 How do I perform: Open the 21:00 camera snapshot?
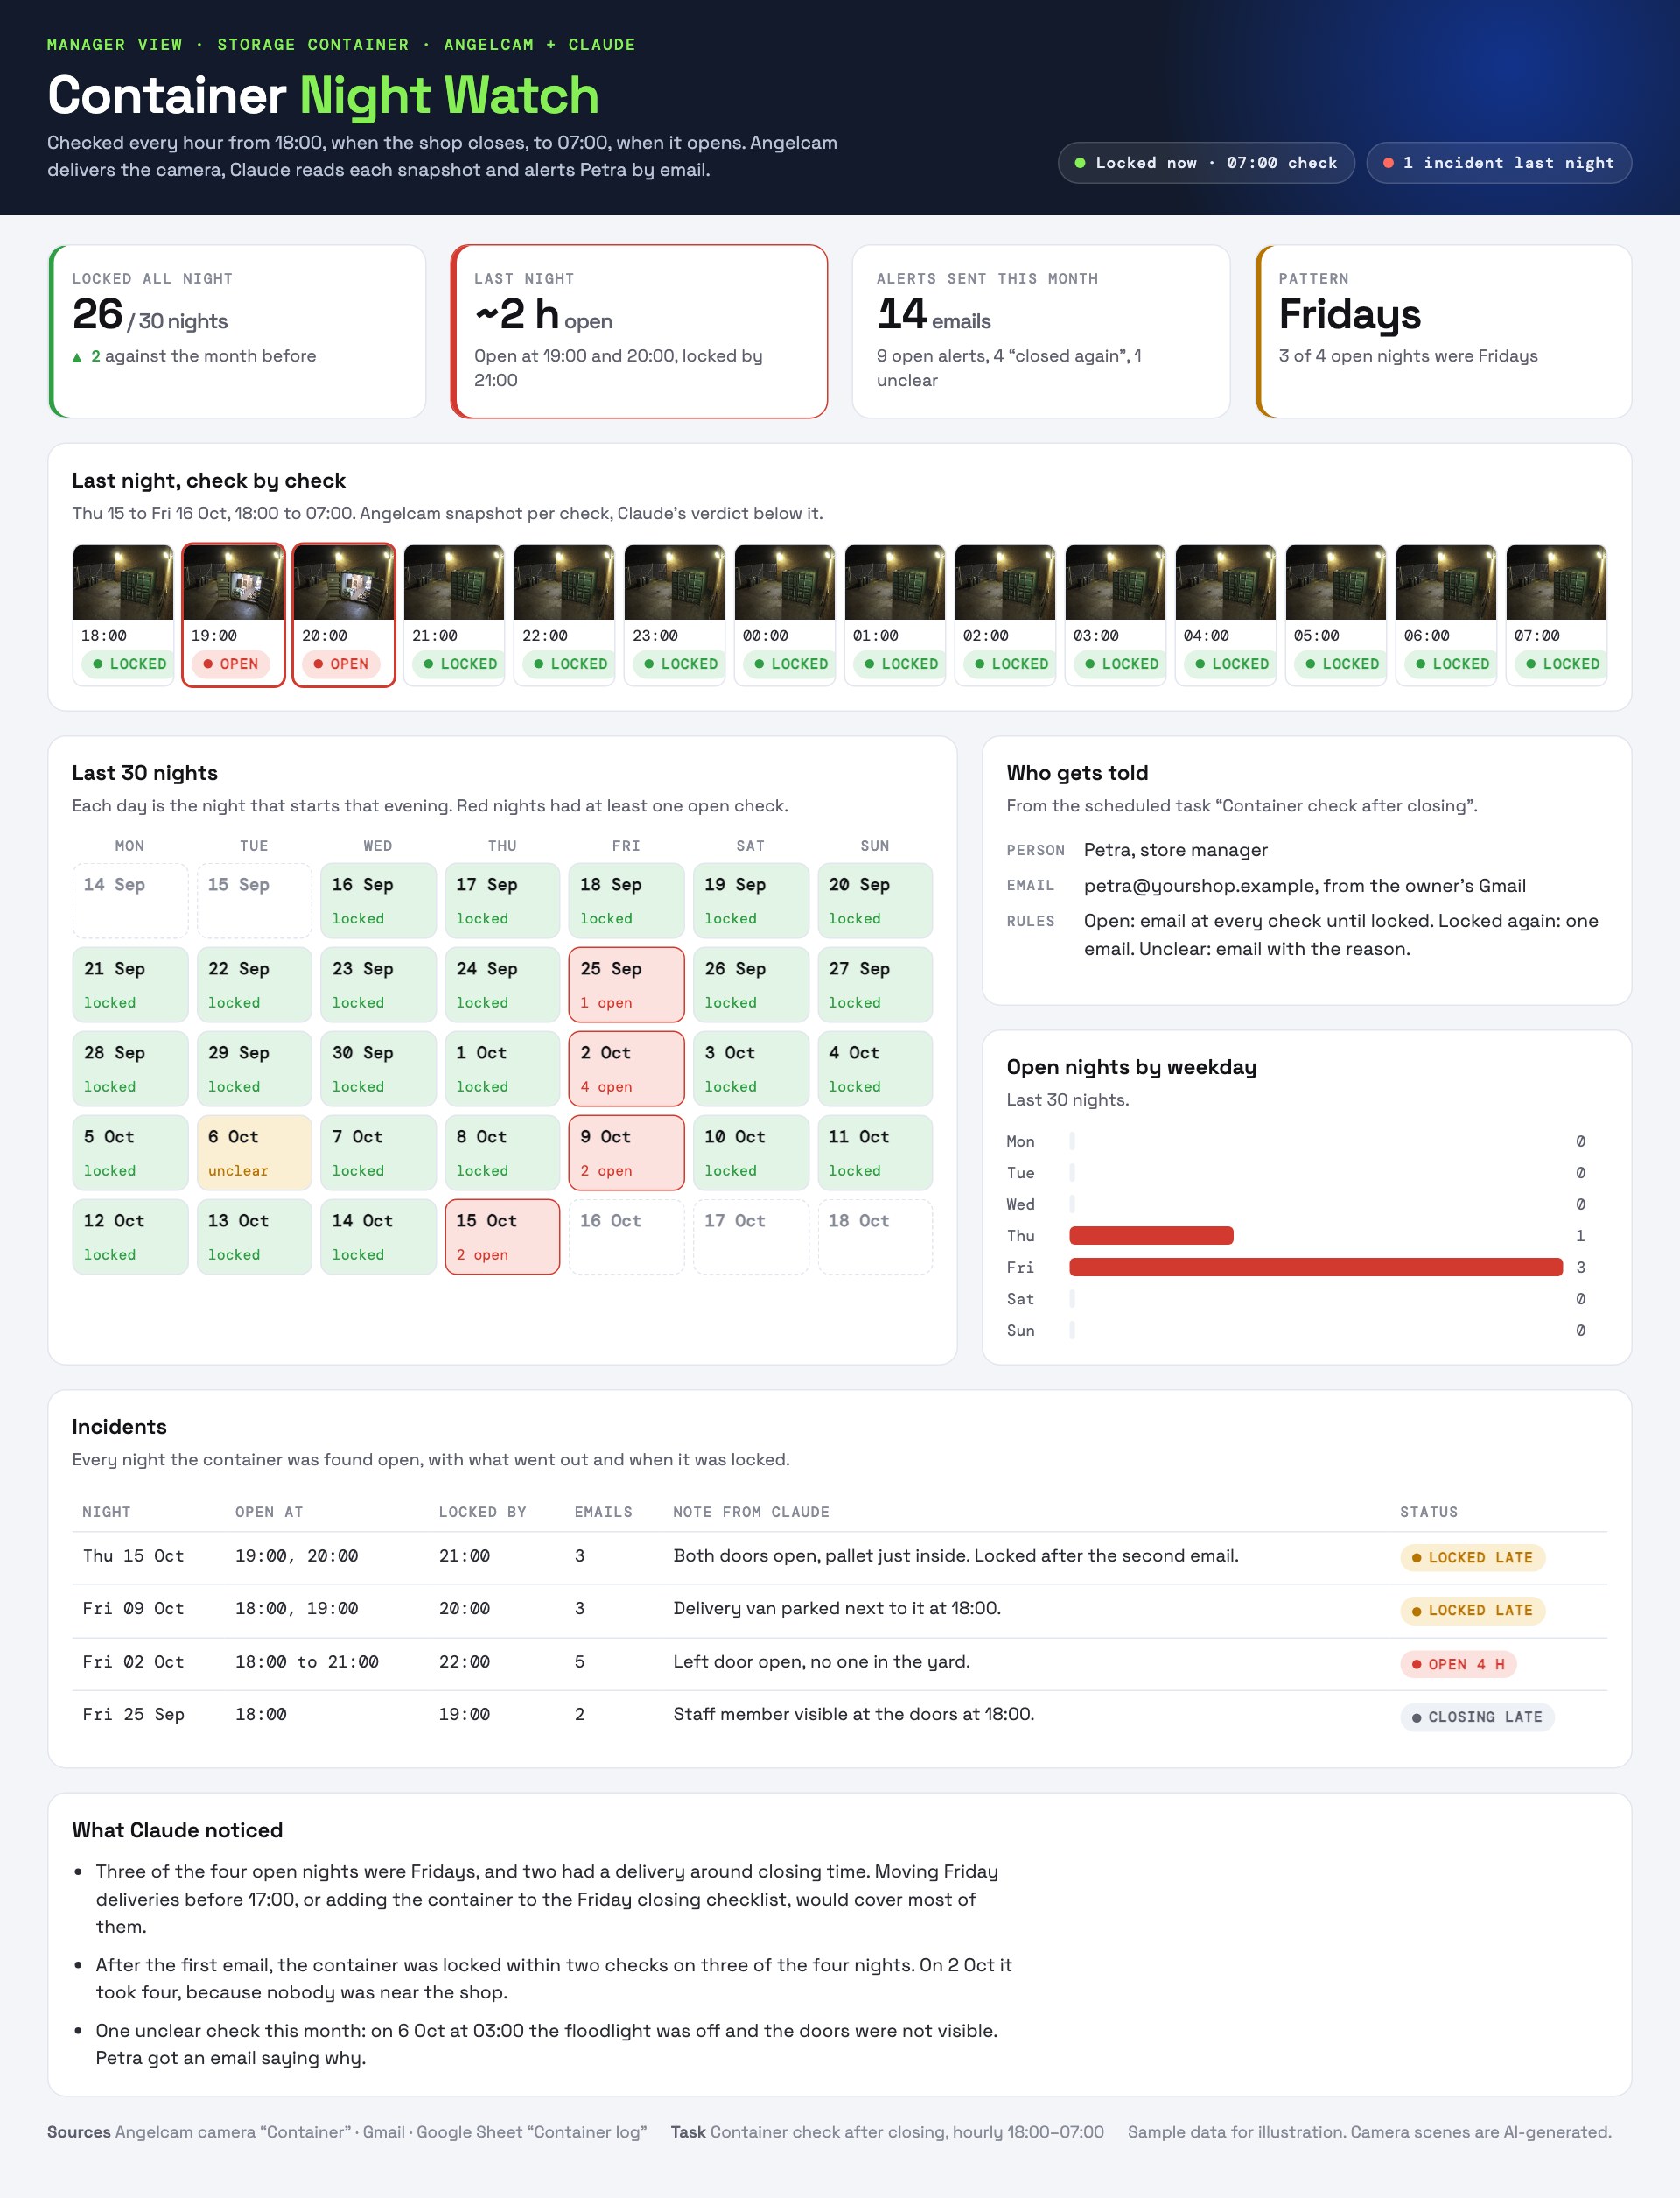click(454, 582)
